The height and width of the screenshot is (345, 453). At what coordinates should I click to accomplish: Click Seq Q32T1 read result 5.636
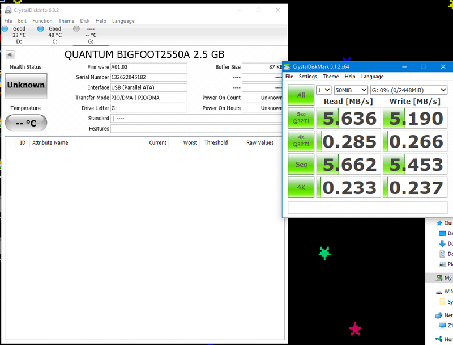(348, 118)
